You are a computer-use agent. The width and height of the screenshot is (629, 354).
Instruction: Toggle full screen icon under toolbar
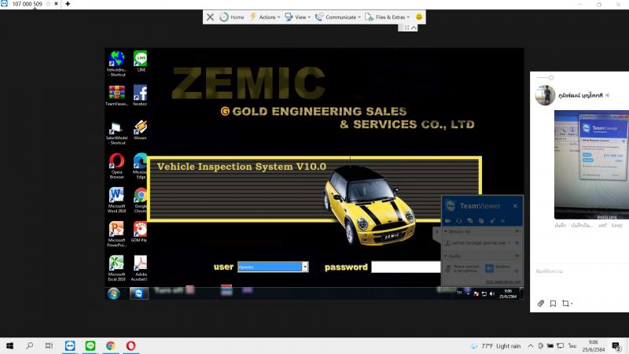(406, 28)
